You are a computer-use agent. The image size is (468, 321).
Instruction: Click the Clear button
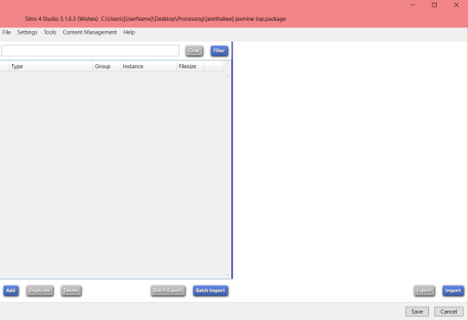point(194,51)
